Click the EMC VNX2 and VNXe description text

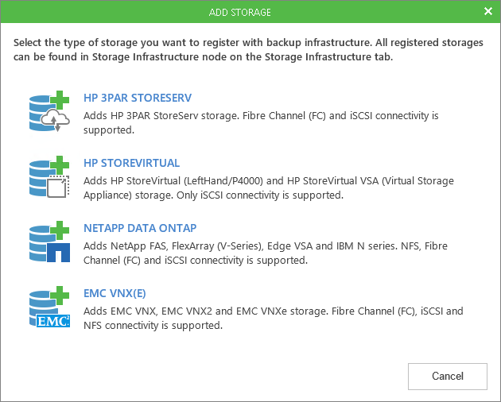[x=273, y=318]
